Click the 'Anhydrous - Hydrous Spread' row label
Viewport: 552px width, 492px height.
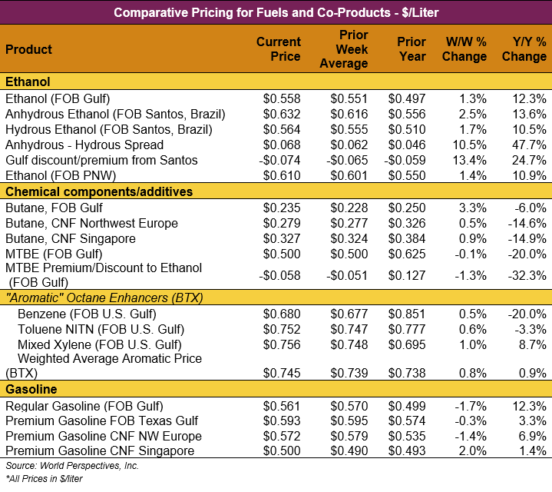84,145
